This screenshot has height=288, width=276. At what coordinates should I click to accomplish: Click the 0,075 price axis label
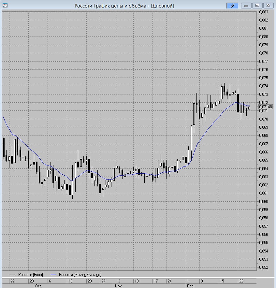pyautogui.click(x=264, y=78)
